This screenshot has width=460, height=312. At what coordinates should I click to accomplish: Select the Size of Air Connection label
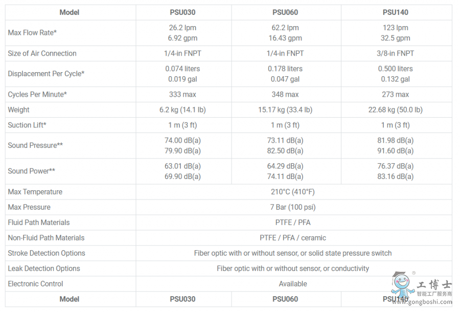[x=42, y=53]
